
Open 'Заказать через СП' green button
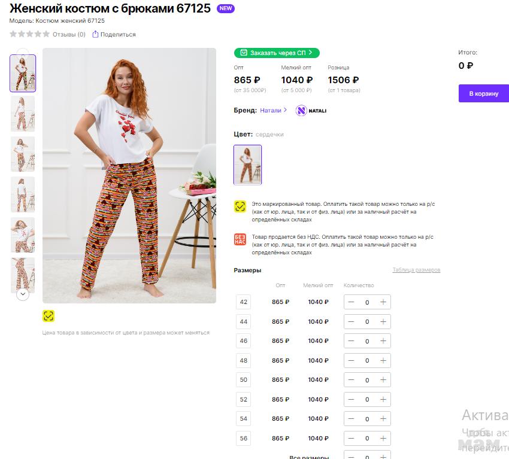[277, 53]
